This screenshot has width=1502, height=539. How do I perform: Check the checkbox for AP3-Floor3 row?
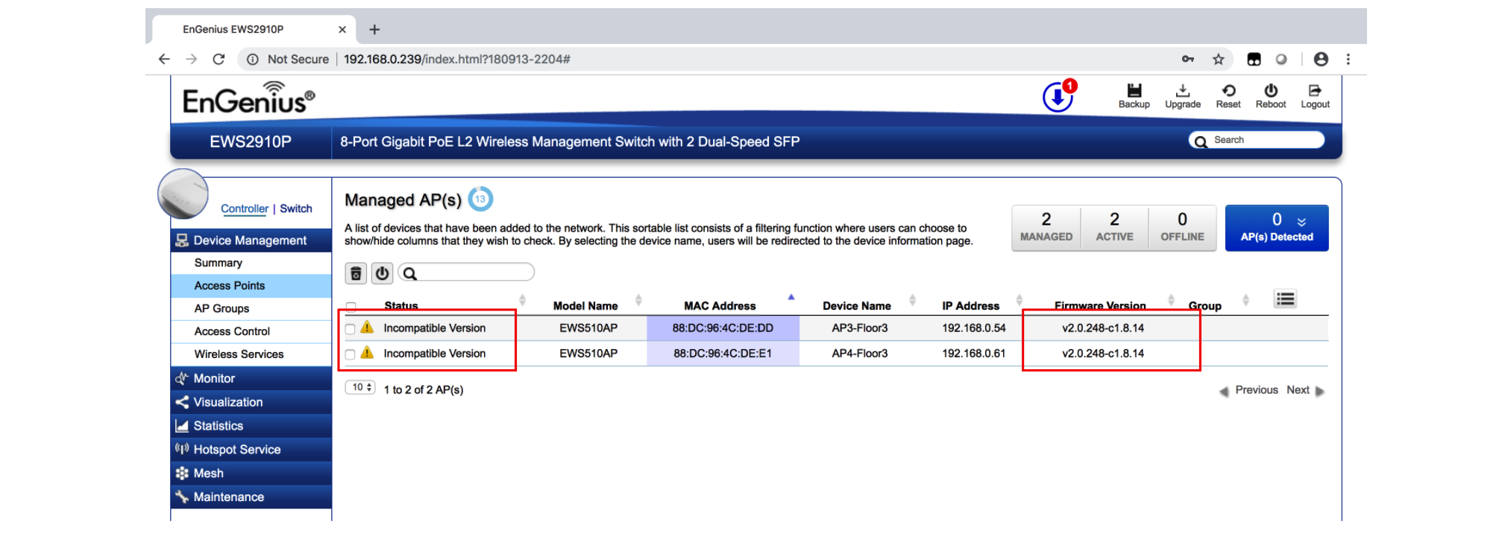[x=351, y=329]
